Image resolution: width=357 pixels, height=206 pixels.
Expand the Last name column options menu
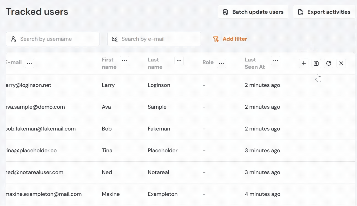[179, 61]
